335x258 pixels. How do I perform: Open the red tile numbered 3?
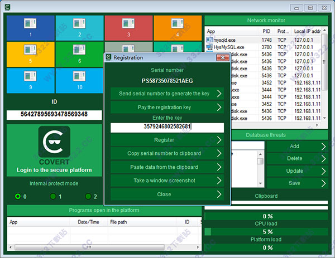(x=128, y=27)
